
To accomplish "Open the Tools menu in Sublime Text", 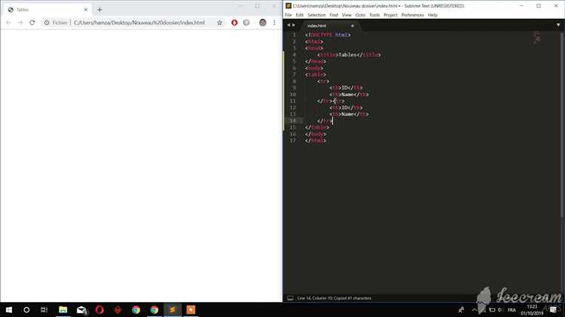I will click(x=374, y=15).
